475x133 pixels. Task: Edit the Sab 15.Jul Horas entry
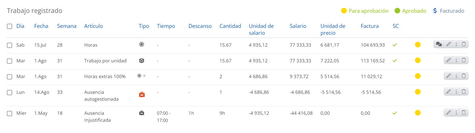pyautogui.click(x=449, y=44)
